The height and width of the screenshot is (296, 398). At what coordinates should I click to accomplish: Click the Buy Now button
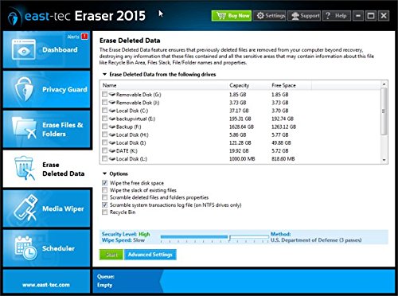(232, 16)
